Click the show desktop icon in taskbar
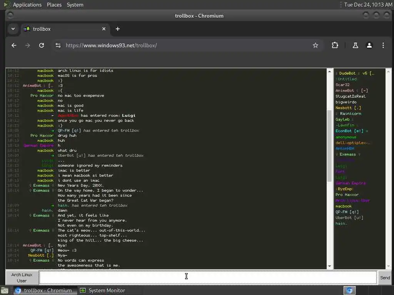 [x=5, y=291]
